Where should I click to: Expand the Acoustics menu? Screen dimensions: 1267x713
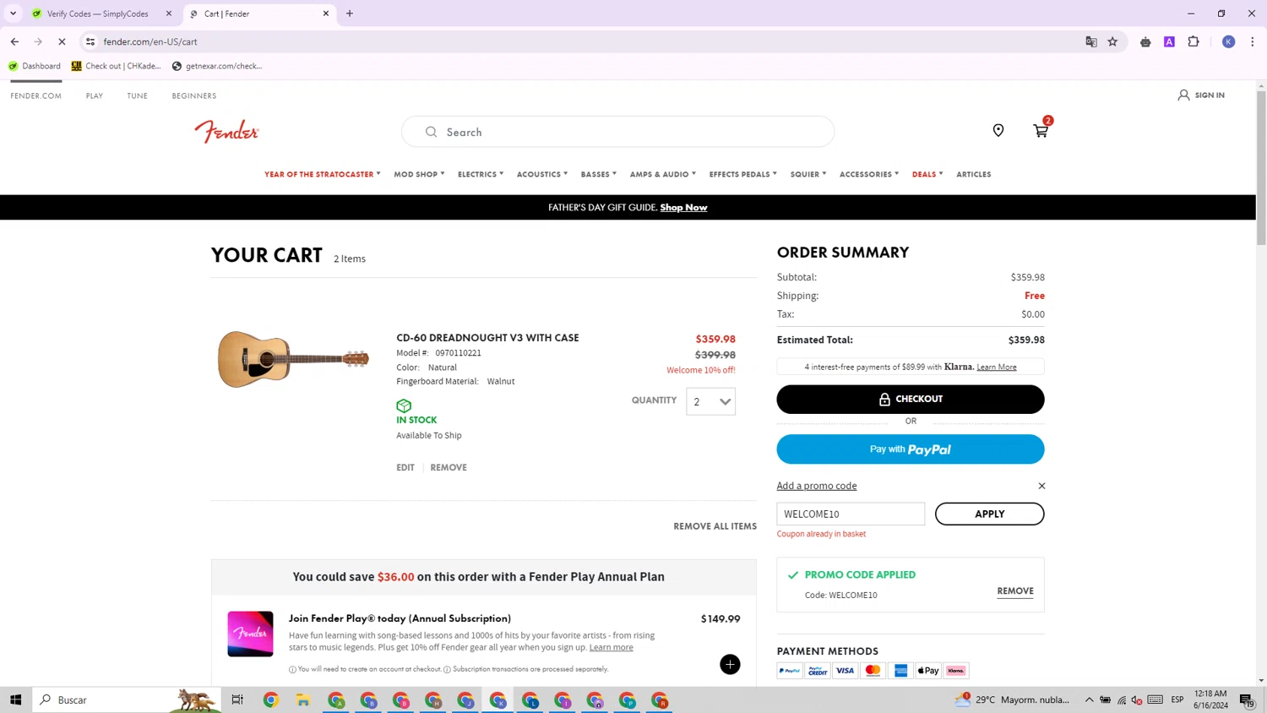542,174
